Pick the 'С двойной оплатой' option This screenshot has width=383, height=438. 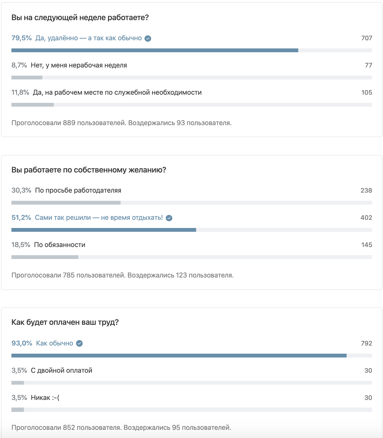(x=61, y=371)
